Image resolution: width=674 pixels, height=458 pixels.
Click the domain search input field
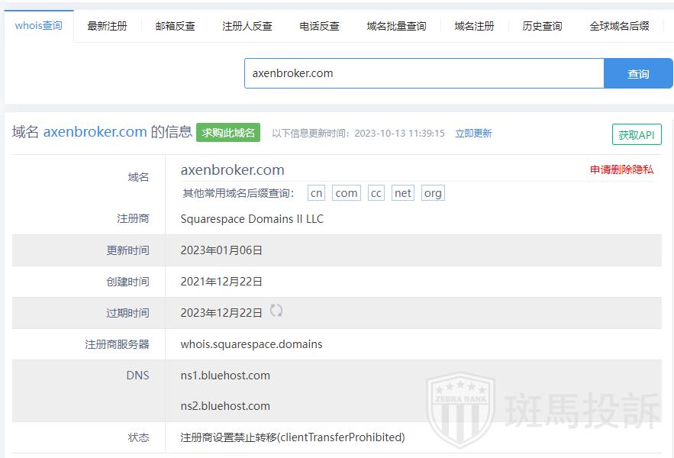tap(424, 73)
